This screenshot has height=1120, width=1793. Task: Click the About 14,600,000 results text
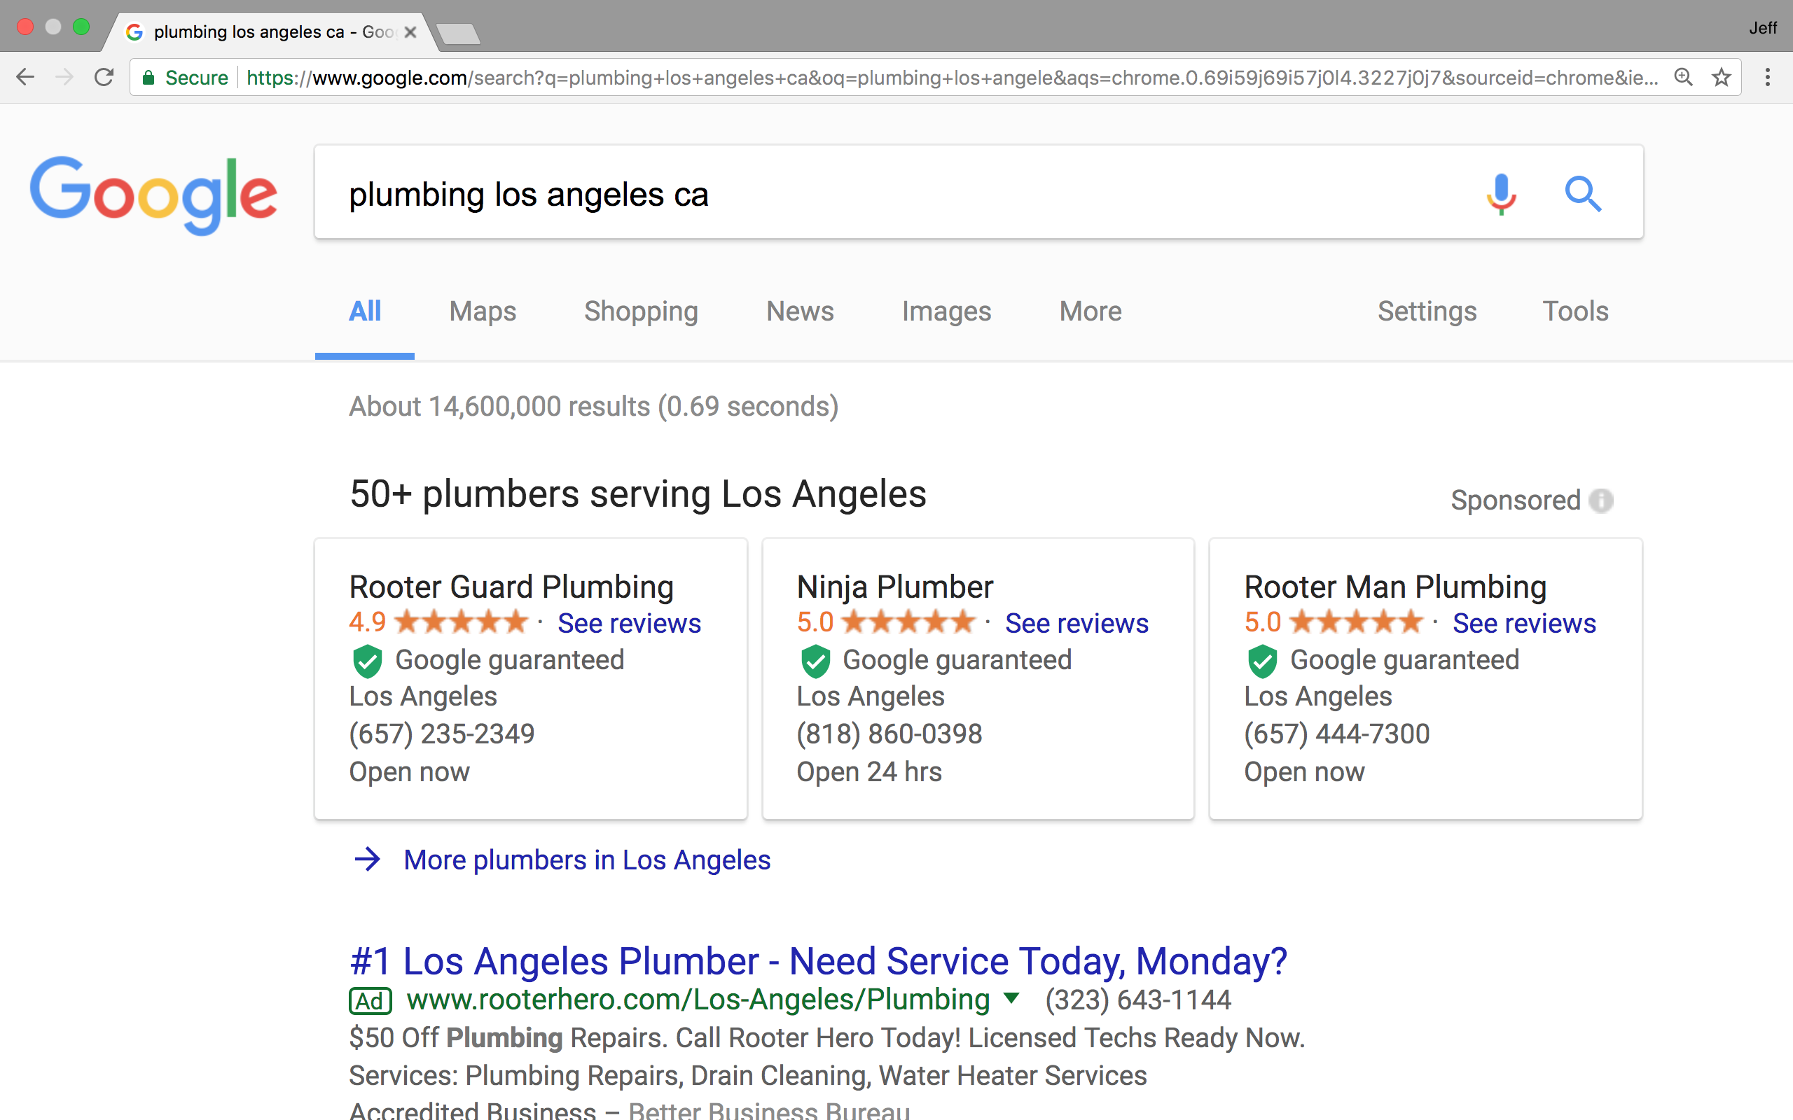coord(593,407)
